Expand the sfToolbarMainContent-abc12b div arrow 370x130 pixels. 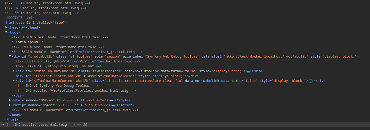[x=14, y=80]
